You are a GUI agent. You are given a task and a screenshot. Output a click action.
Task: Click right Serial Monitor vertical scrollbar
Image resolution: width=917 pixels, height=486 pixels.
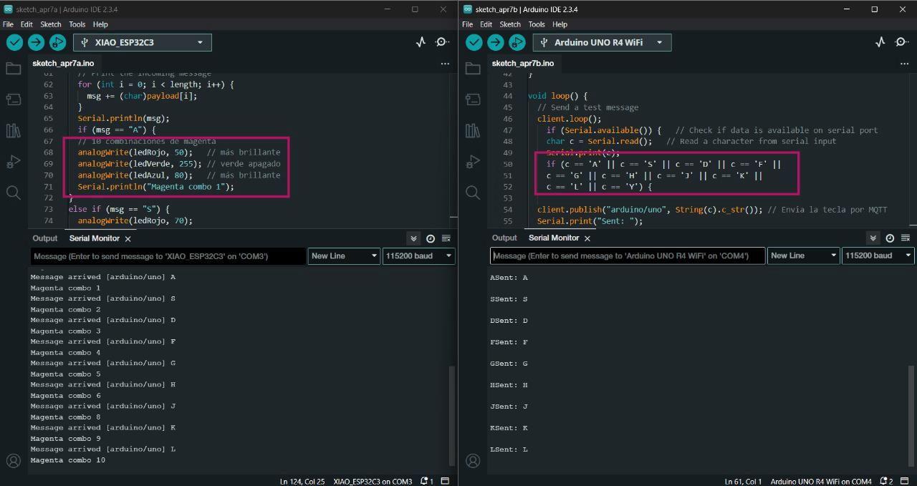pyautogui.click(x=911, y=415)
